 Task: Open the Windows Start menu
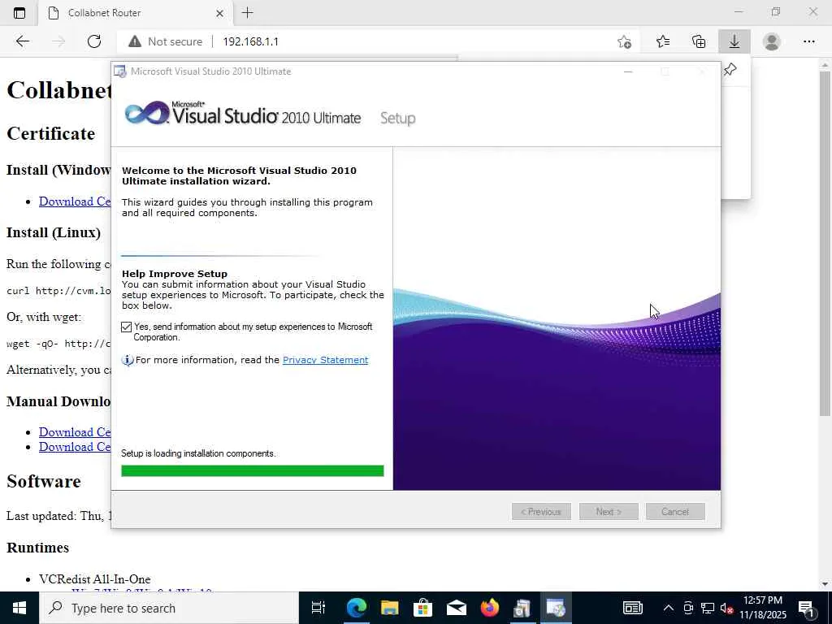tap(19, 608)
